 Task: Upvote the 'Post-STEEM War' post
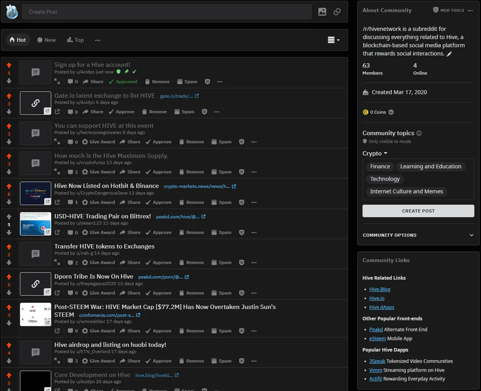(x=9, y=307)
